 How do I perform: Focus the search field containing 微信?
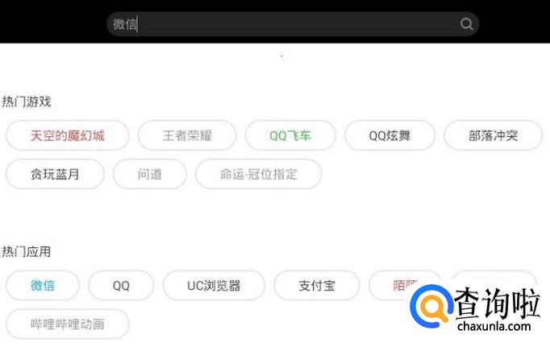[x=293, y=24]
